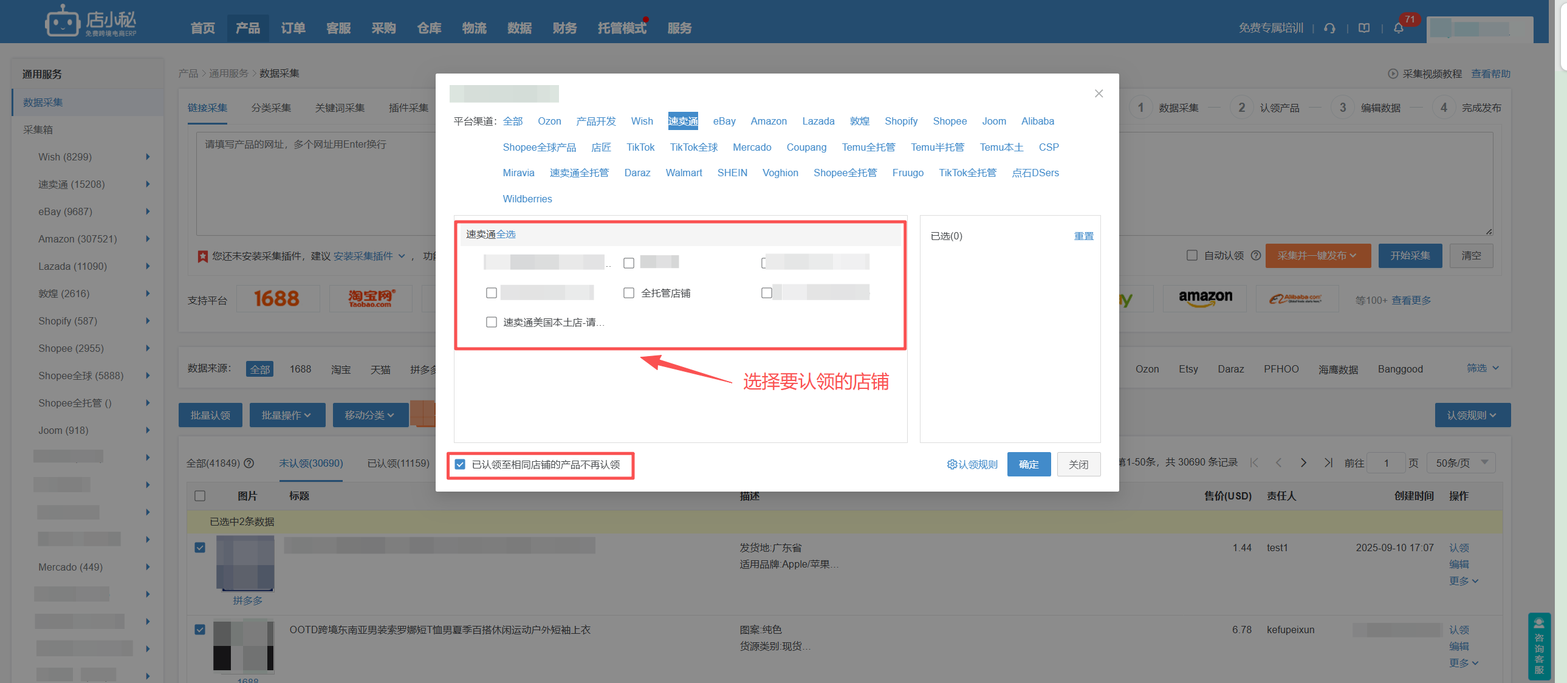Open the OOTD T-shirt product thumbnail
This screenshot has width=1567, height=683.
(243, 646)
